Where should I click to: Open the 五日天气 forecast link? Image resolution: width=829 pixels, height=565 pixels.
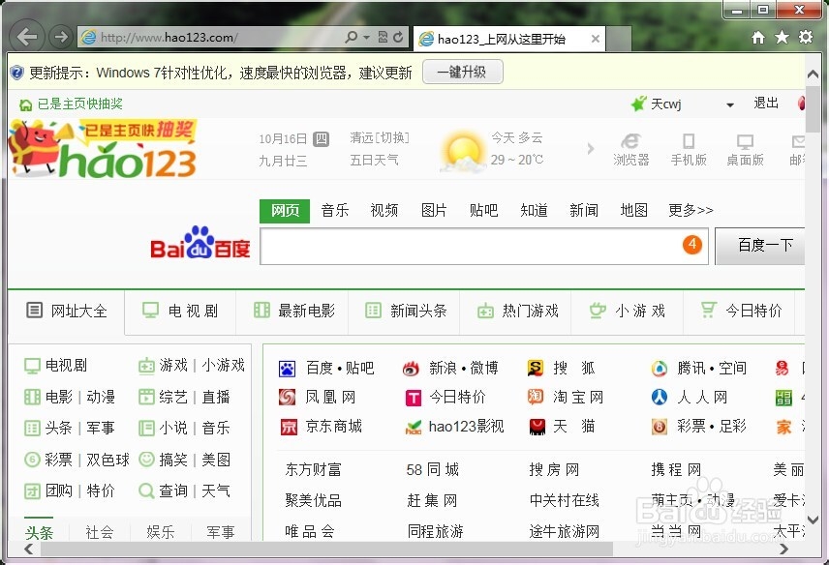(374, 160)
